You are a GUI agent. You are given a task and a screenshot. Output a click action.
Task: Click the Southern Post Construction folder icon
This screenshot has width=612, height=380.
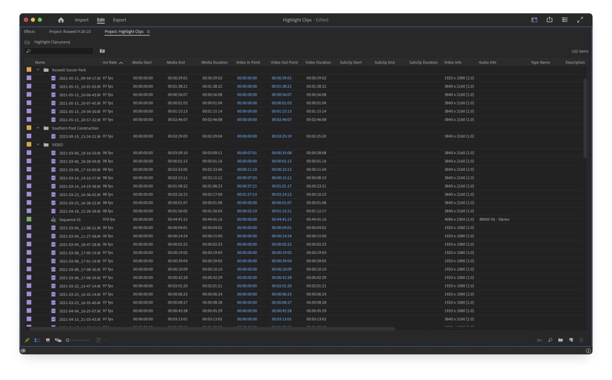click(x=46, y=128)
